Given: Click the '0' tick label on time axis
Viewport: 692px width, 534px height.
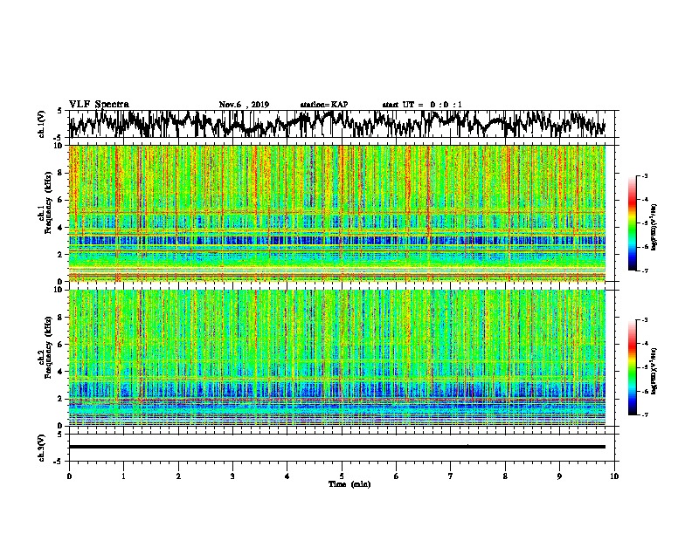Looking at the screenshot, I should (x=69, y=476).
